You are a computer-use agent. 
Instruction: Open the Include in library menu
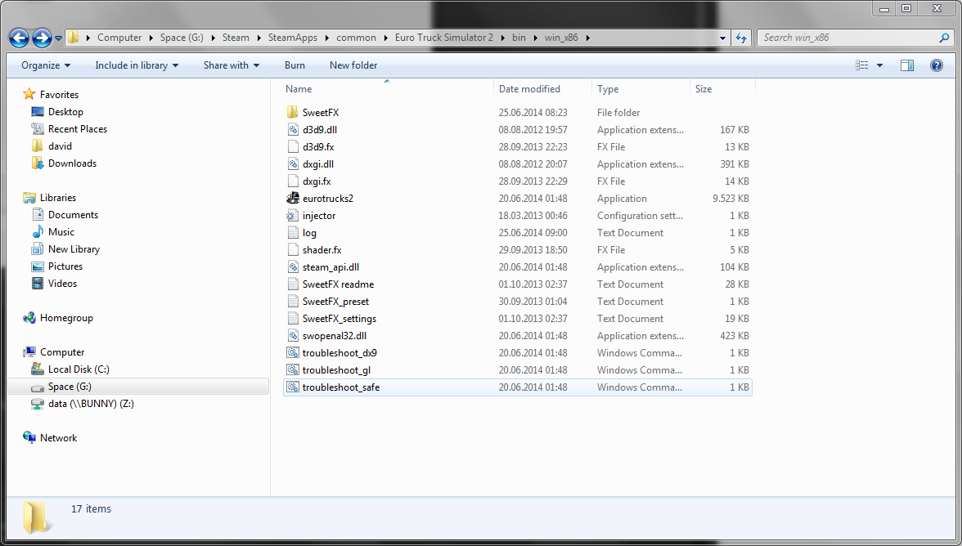pos(137,65)
